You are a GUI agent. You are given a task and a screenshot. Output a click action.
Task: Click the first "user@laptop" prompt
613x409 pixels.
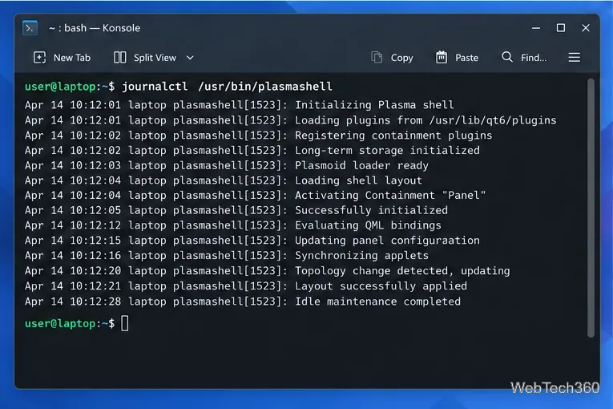point(60,86)
